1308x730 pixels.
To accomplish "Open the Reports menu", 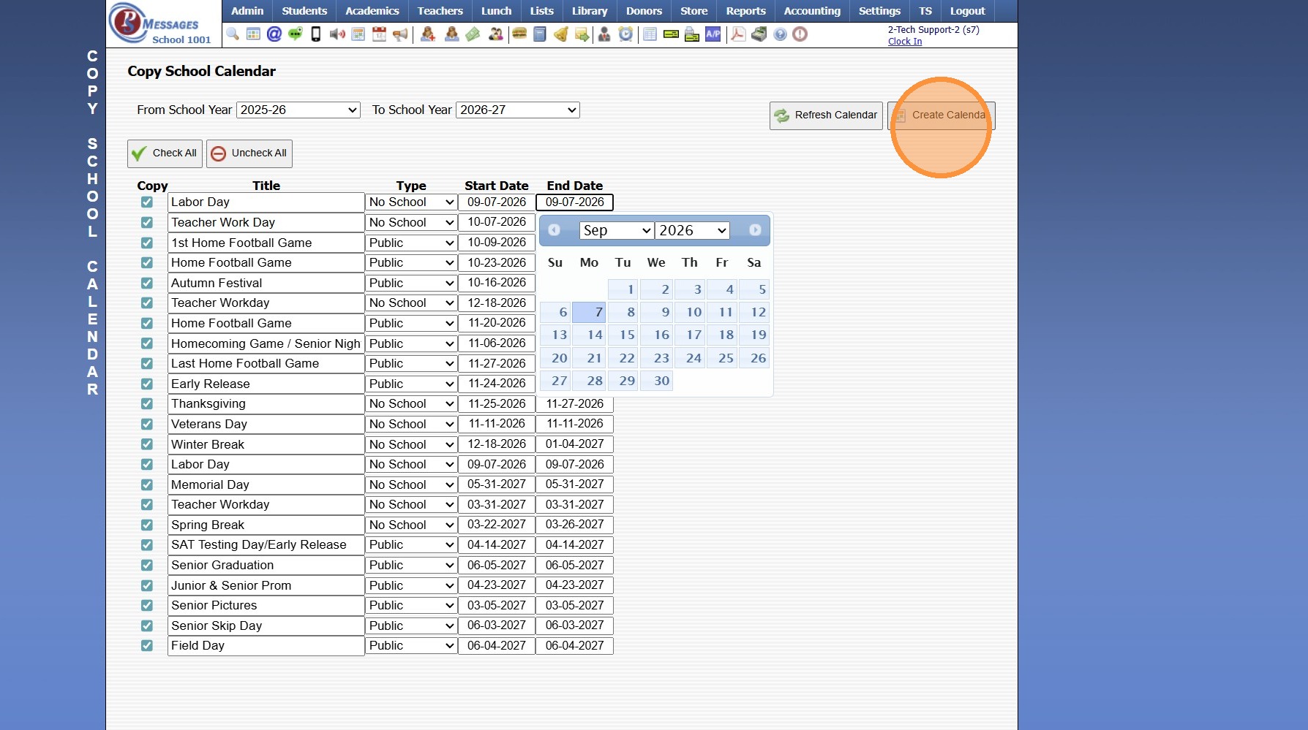I will tap(745, 11).
